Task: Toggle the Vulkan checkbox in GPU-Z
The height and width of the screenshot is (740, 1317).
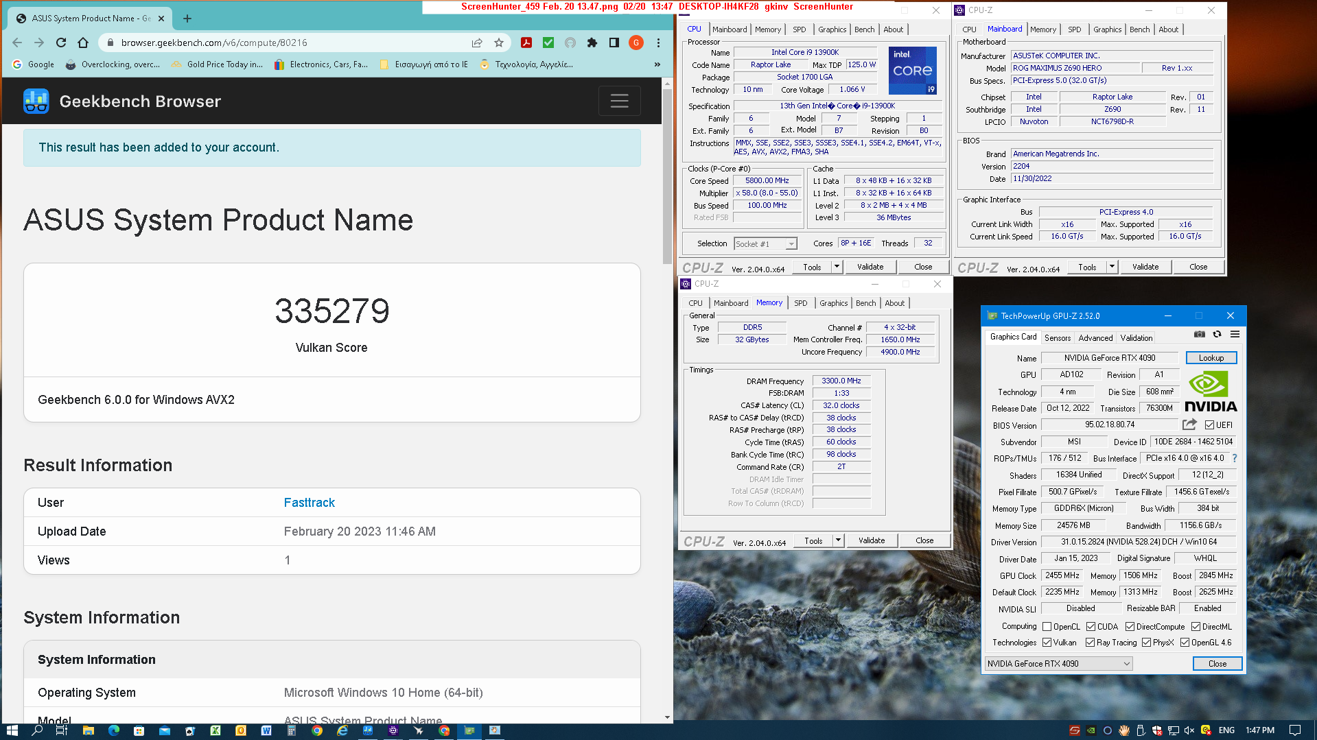Action: [1047, 643]
